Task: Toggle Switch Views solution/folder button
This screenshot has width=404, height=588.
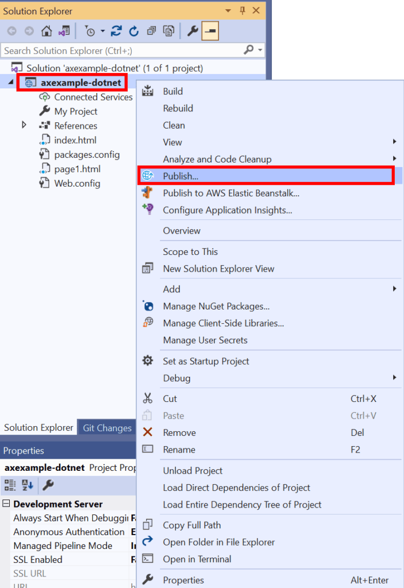Action: click(64, 31)
